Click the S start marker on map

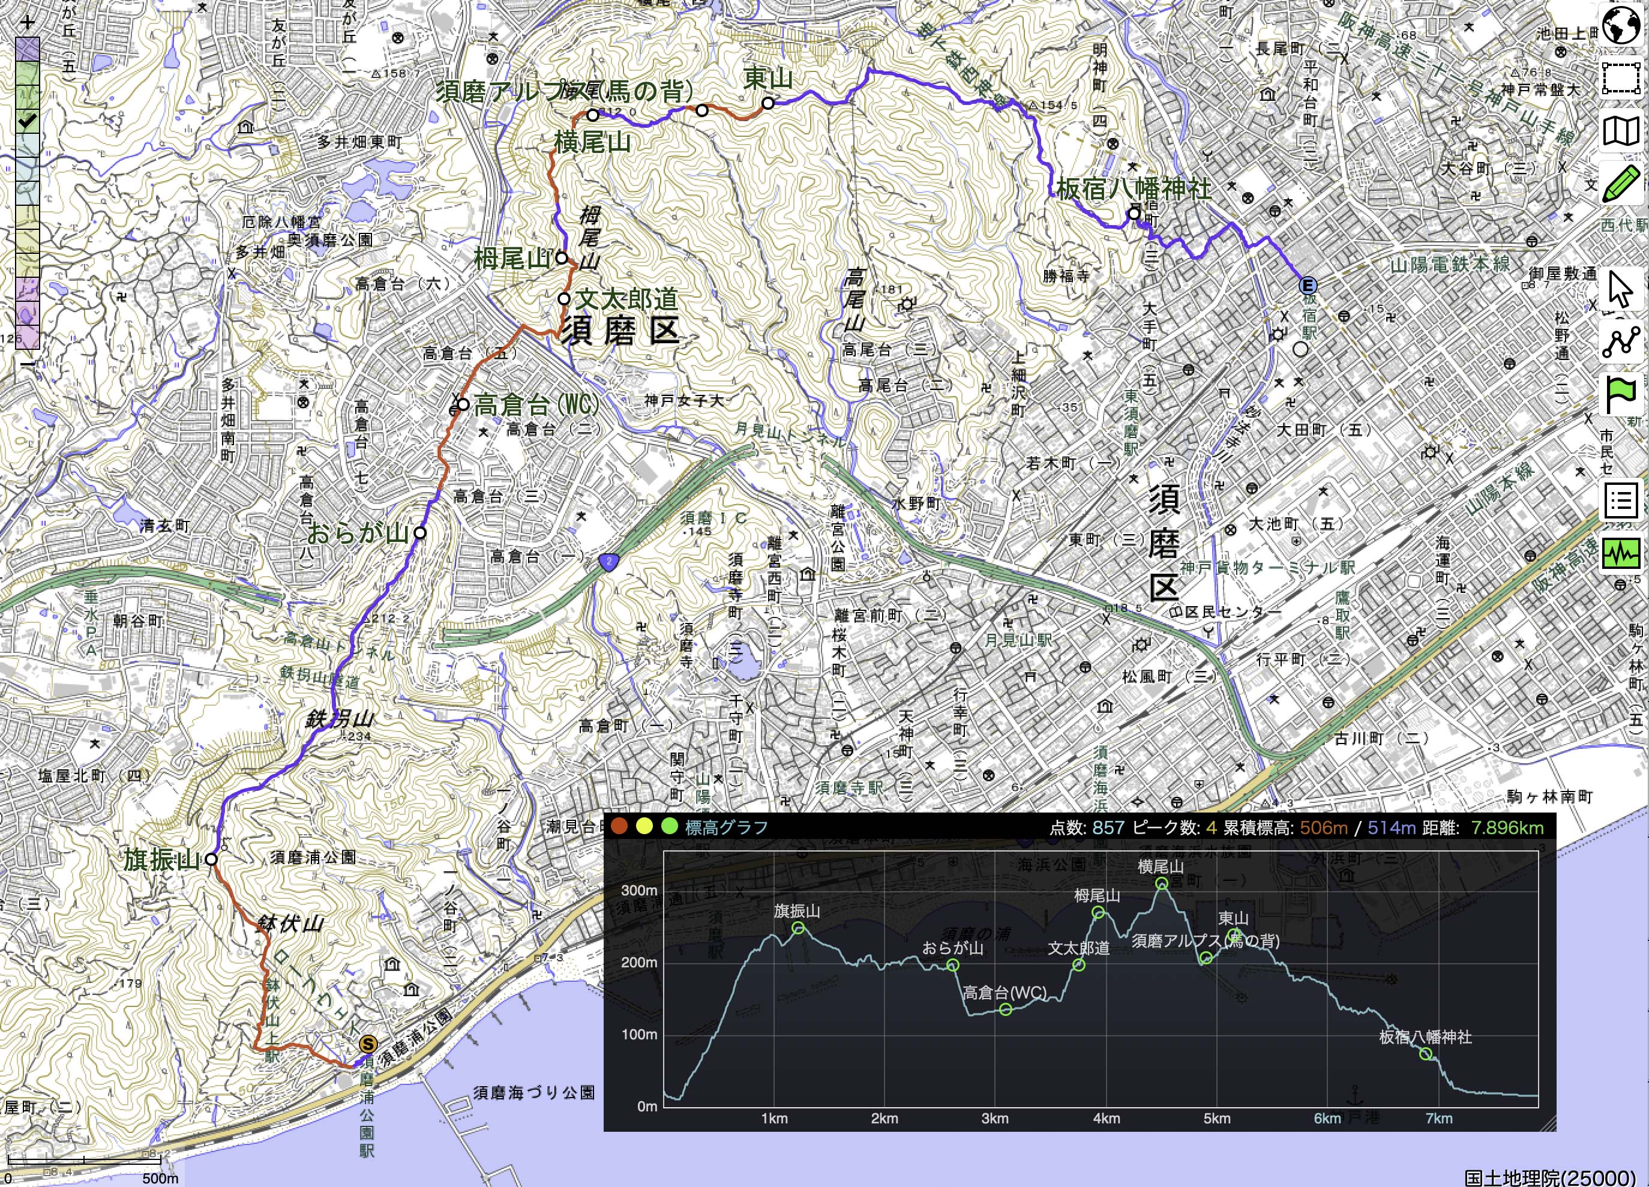368,1044
